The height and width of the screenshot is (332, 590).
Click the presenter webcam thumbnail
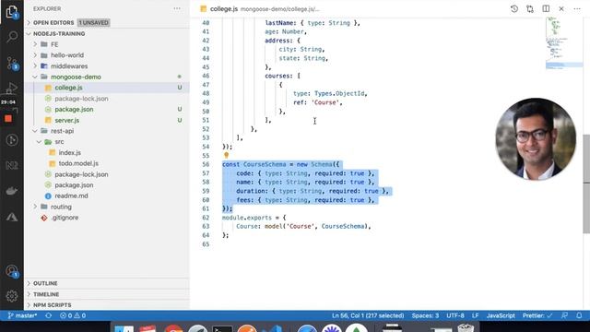[x=536, y=138]
